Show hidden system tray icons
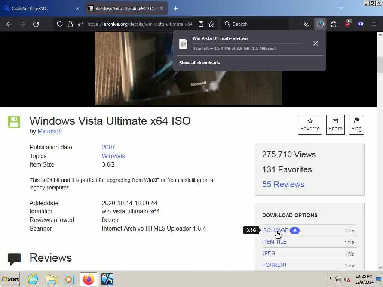Image resolution: width=383 pixels, height=287 pixels. pos(331,279)
